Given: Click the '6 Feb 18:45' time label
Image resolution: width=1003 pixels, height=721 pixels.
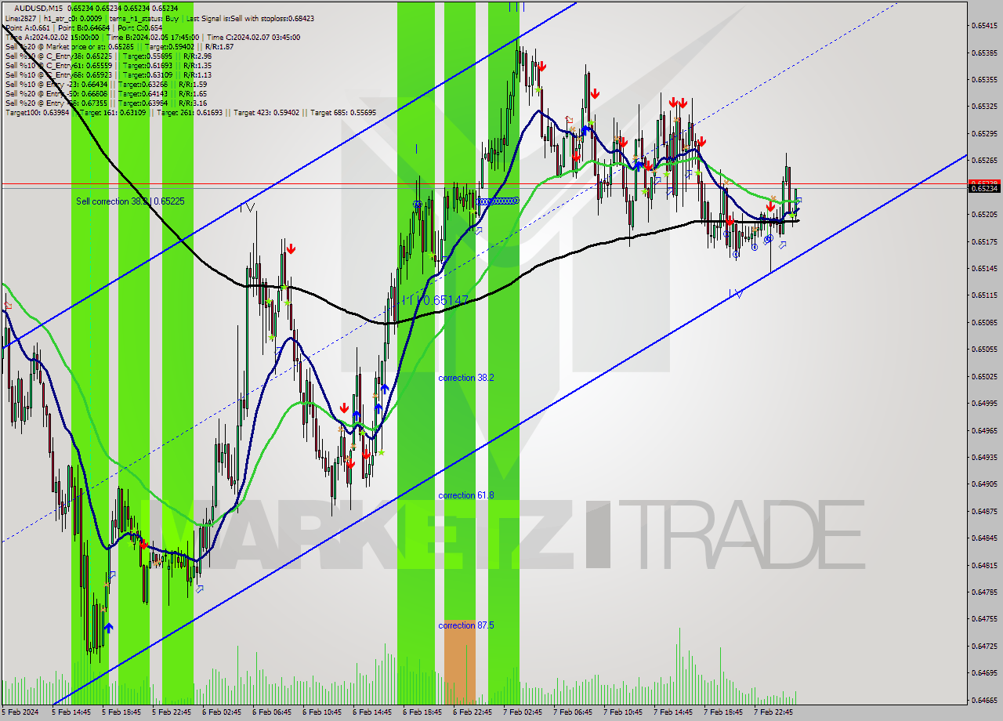Looking at the screenshot, I should (x=422, y=712).
